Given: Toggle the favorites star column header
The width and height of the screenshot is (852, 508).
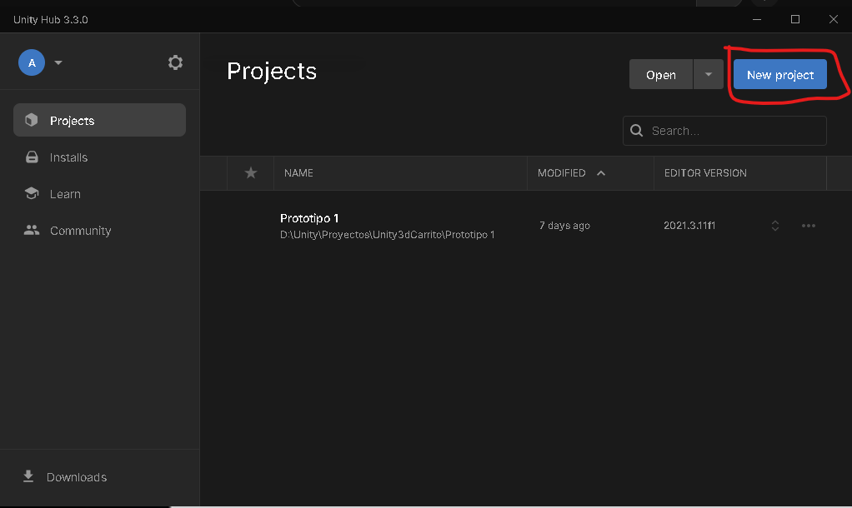Looking at the screenshot, I should (250, 173).
